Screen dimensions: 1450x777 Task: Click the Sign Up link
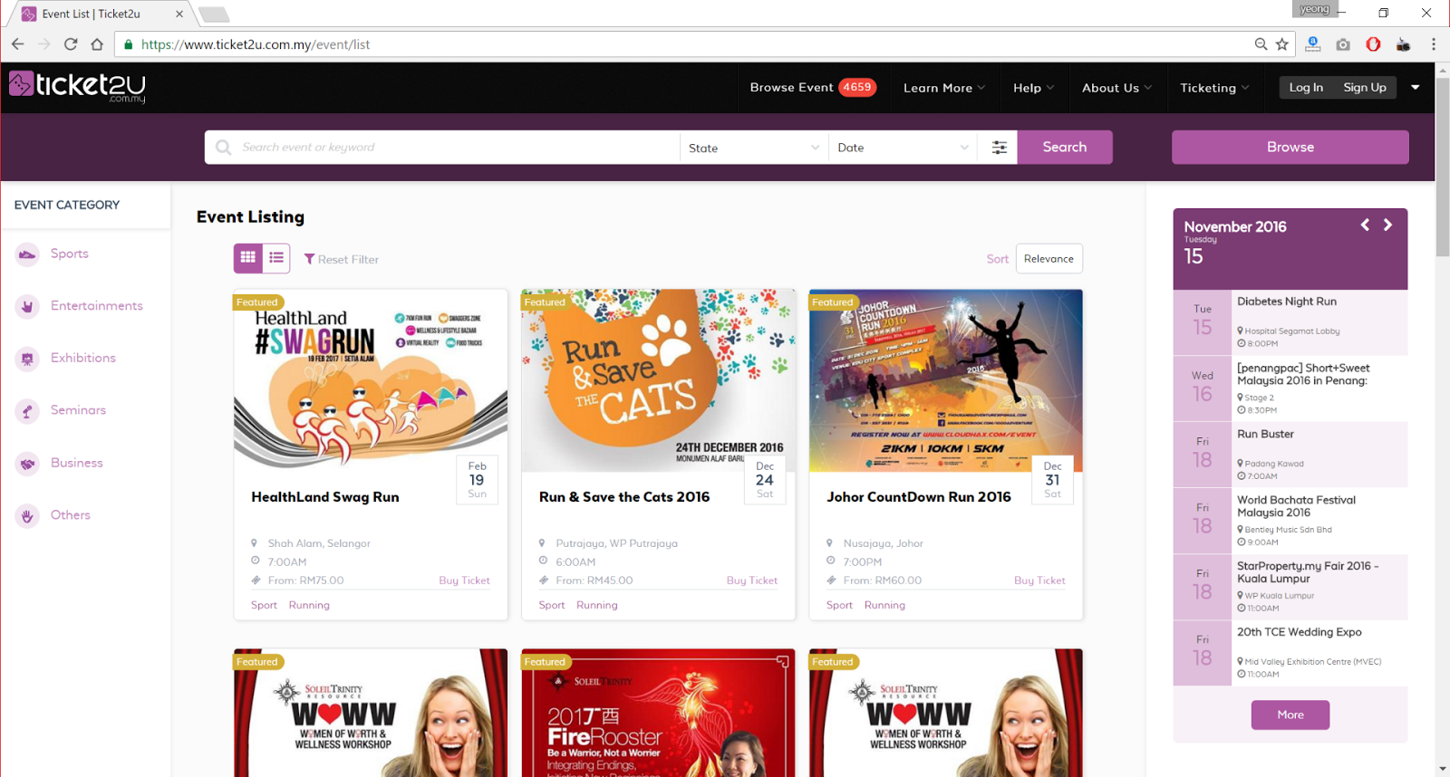coord(1365,87)
